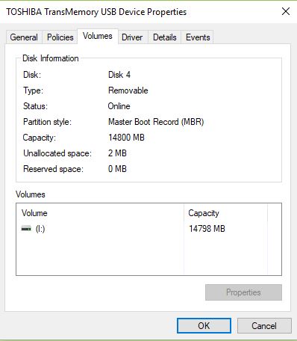Image resolution: width=297 pixels, height=341 pixels.
Task: Click the OK button
Action: 204,325
